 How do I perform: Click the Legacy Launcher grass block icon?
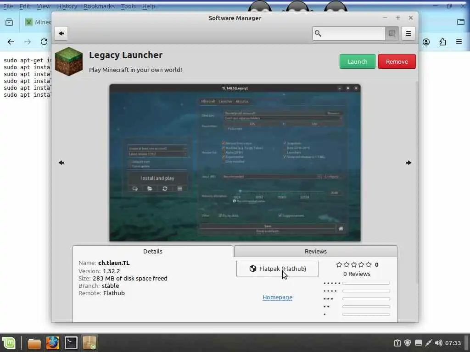click(x=69, y=61)
